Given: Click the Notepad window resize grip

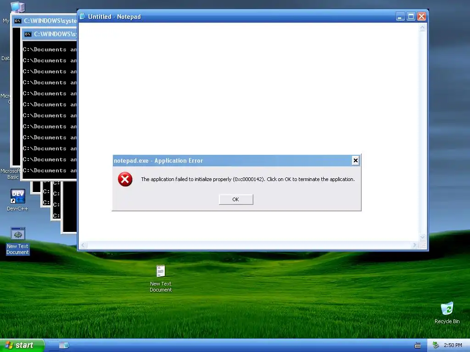Looking at the screenshot, I should 423,245.
